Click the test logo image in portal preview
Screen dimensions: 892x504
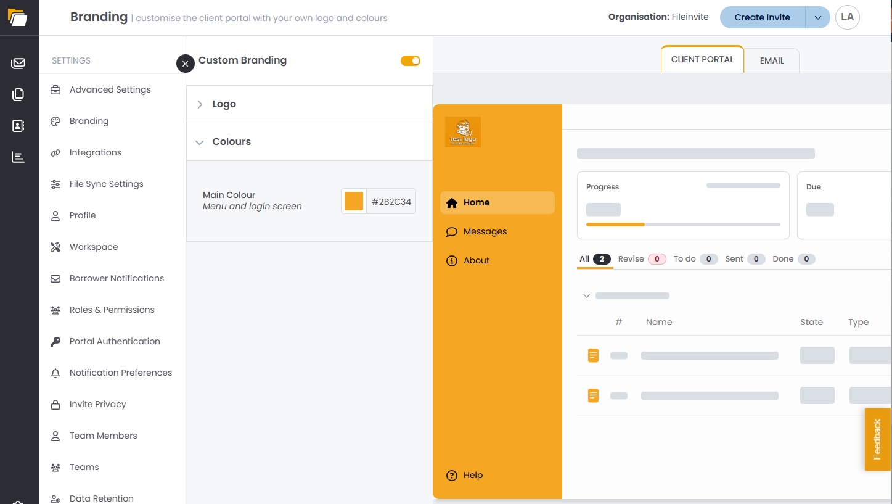point(462,132)
